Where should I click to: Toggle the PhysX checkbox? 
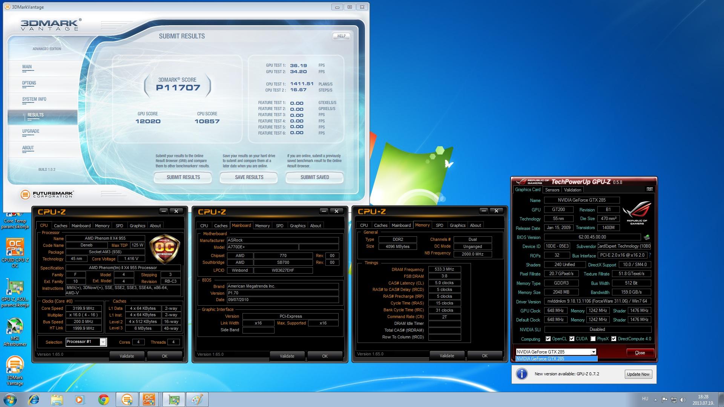[x=593, y=339]
